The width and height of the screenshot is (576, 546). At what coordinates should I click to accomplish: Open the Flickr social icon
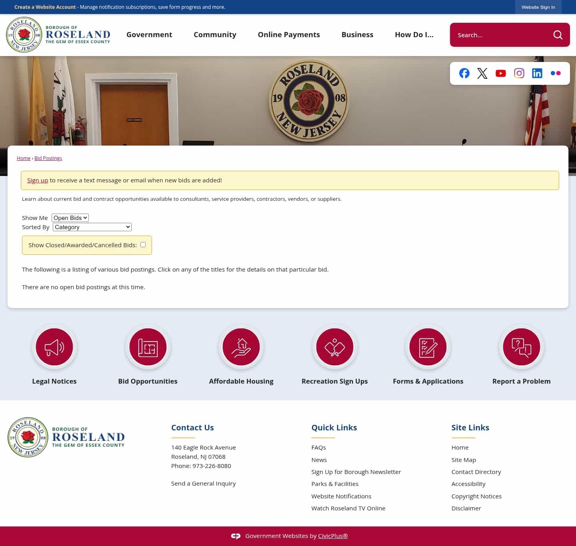(556, 73)
